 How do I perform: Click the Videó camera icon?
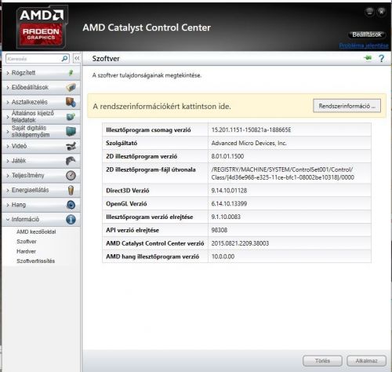(71, 146)
